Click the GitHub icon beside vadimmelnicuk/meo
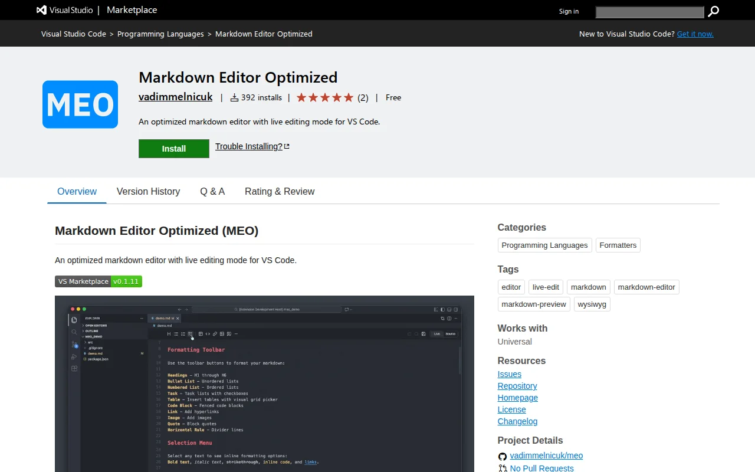755x472 pixels. coord(503,456)
